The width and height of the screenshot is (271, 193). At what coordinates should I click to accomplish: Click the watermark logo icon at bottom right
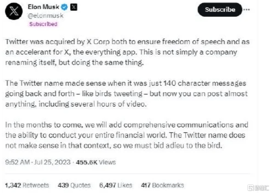pos(251,187)
